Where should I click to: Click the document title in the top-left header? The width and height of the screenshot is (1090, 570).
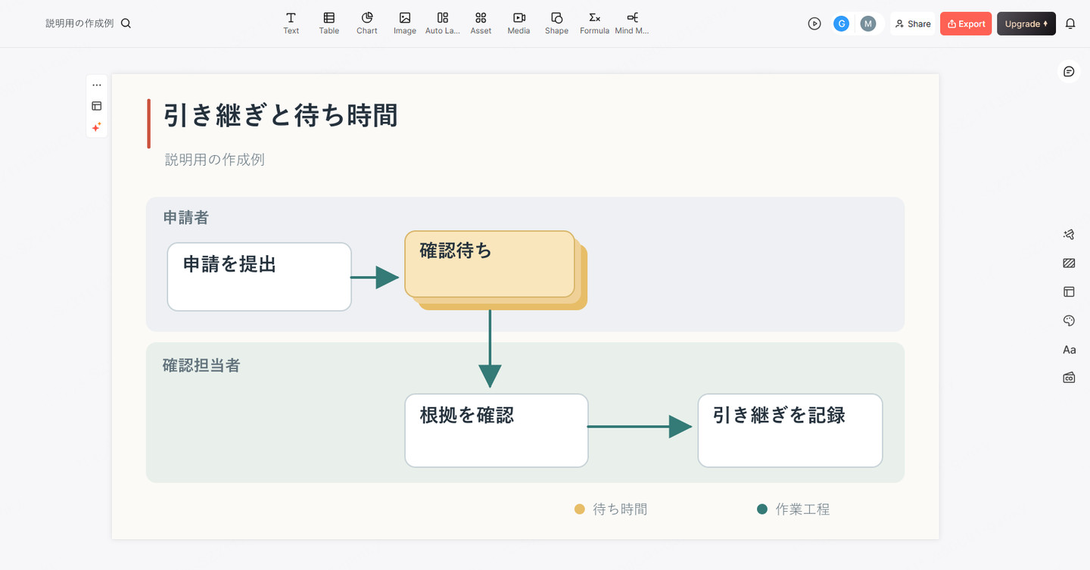[x=79, y=23]
